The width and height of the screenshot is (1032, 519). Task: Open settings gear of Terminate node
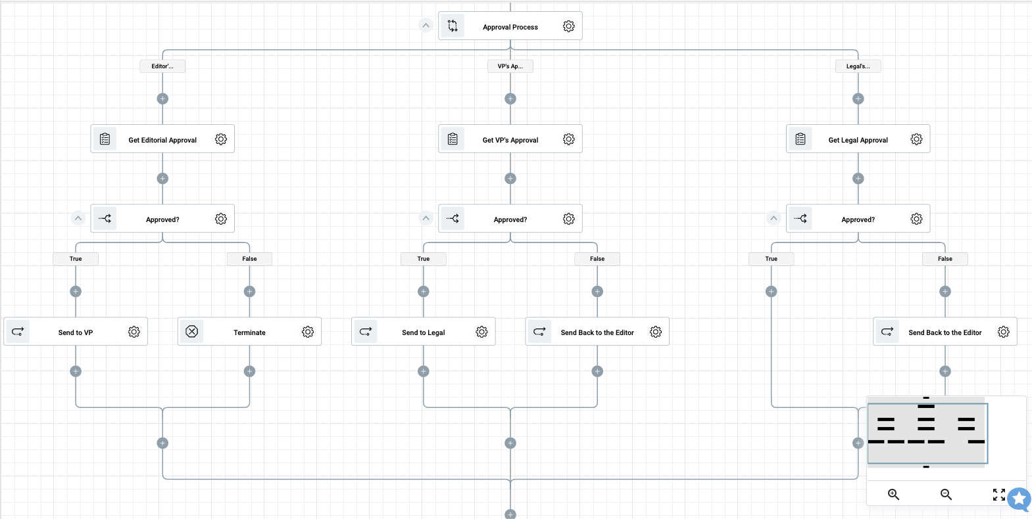(x=308, y=332)
